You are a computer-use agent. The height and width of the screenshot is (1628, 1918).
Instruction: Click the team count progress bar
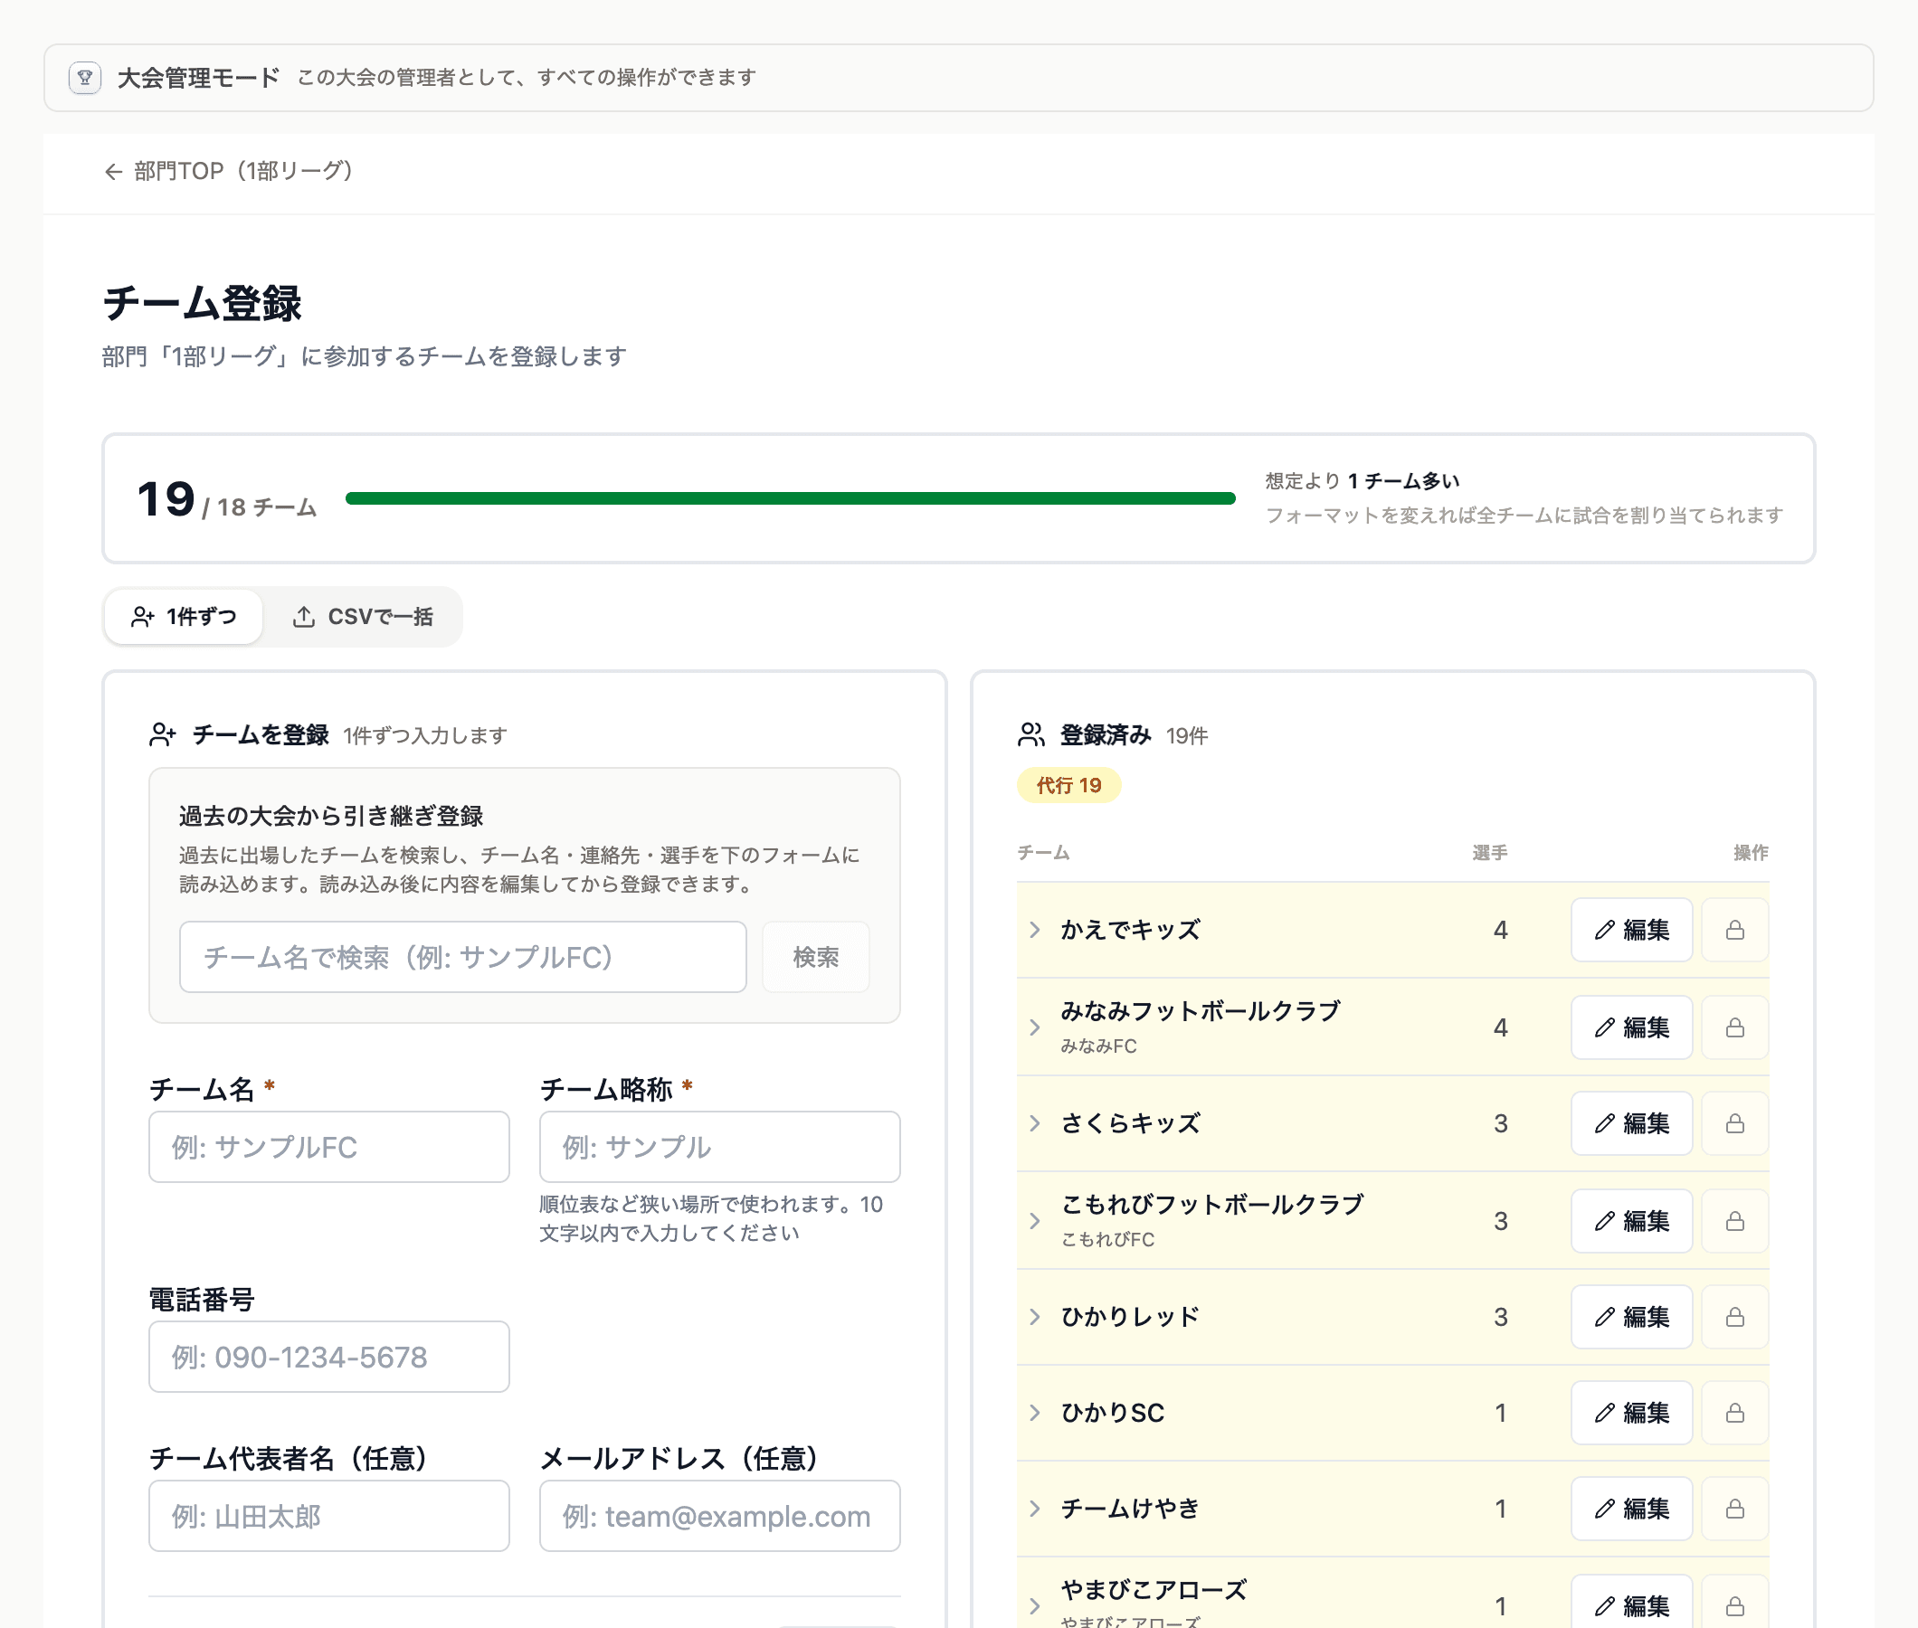(790, 498)
